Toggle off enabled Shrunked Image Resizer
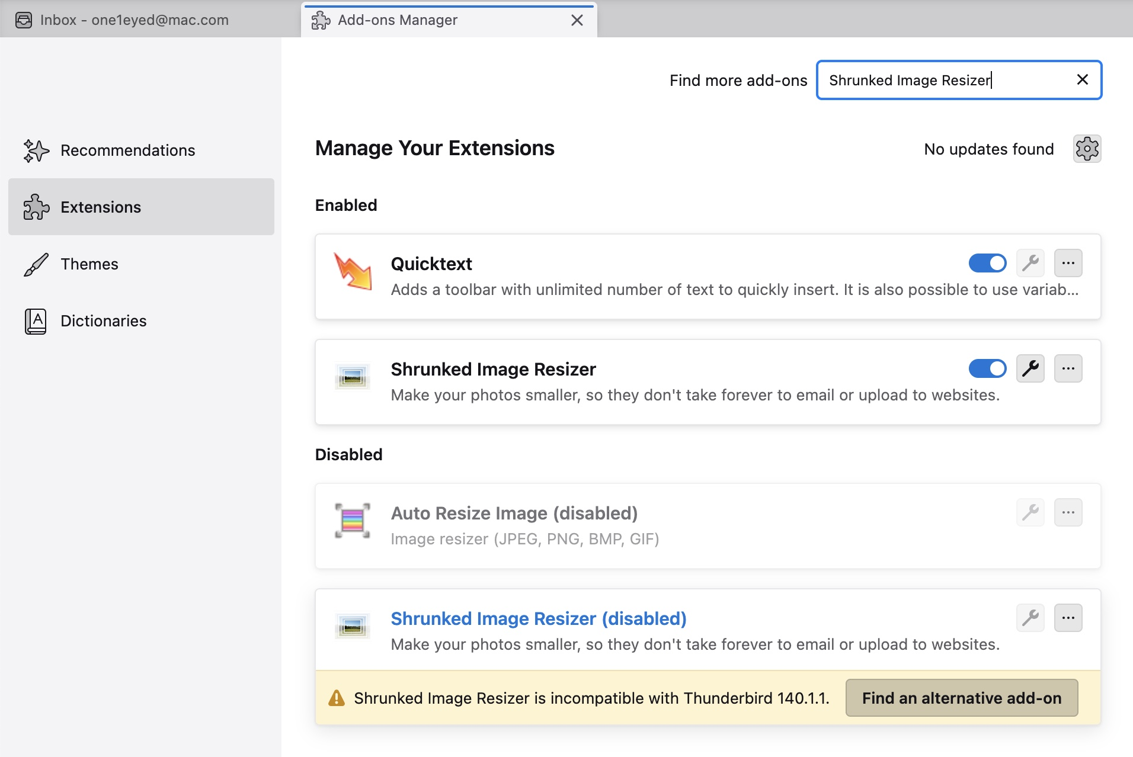 (x=987, y=368)
